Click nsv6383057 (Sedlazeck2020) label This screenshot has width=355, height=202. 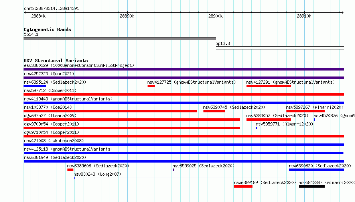click(x=277, y=116)
